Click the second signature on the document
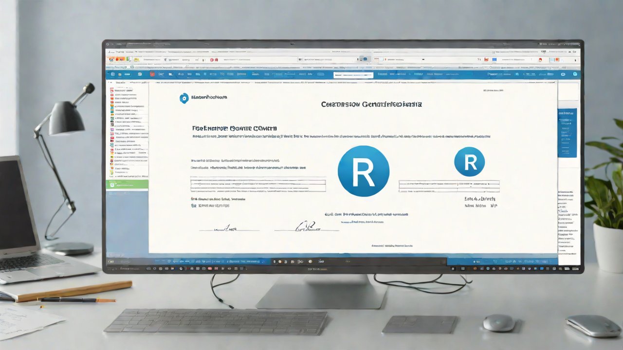623x350 pixels. pos(307,227)
